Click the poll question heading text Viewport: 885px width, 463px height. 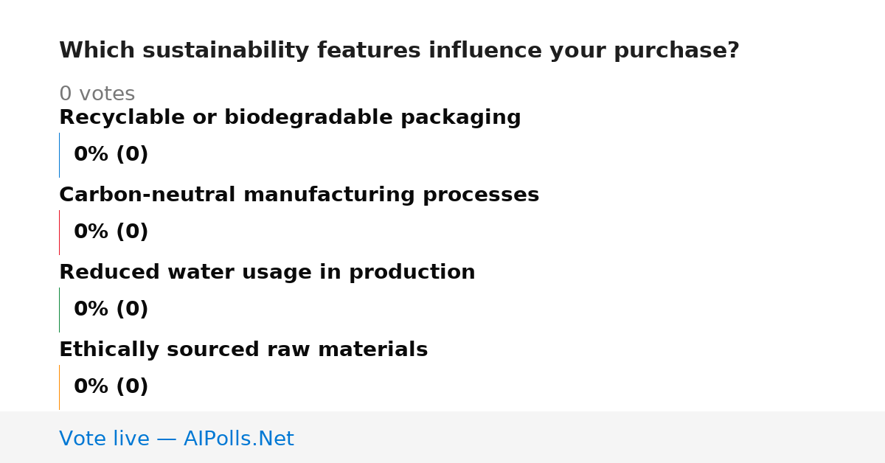(x=399, y=51)
